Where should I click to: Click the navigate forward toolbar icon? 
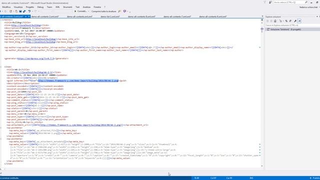click(5, 11)
